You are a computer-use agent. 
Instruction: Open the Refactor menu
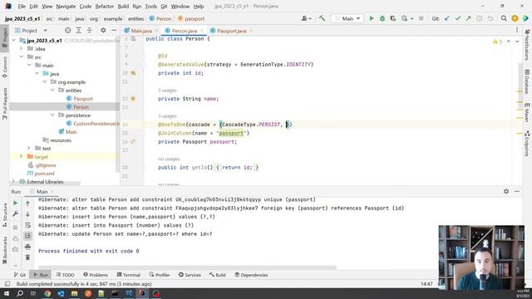[105, 7]
